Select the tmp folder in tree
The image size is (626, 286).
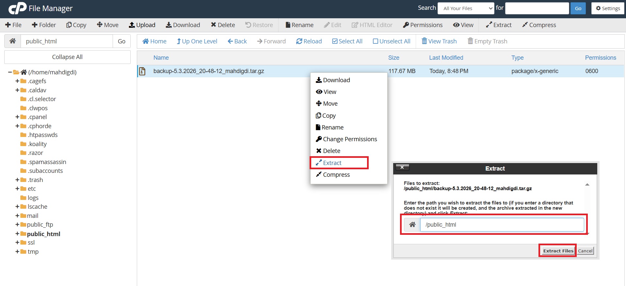[29, 251]
